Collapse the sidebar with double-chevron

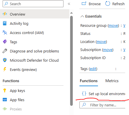pos(69,4)
